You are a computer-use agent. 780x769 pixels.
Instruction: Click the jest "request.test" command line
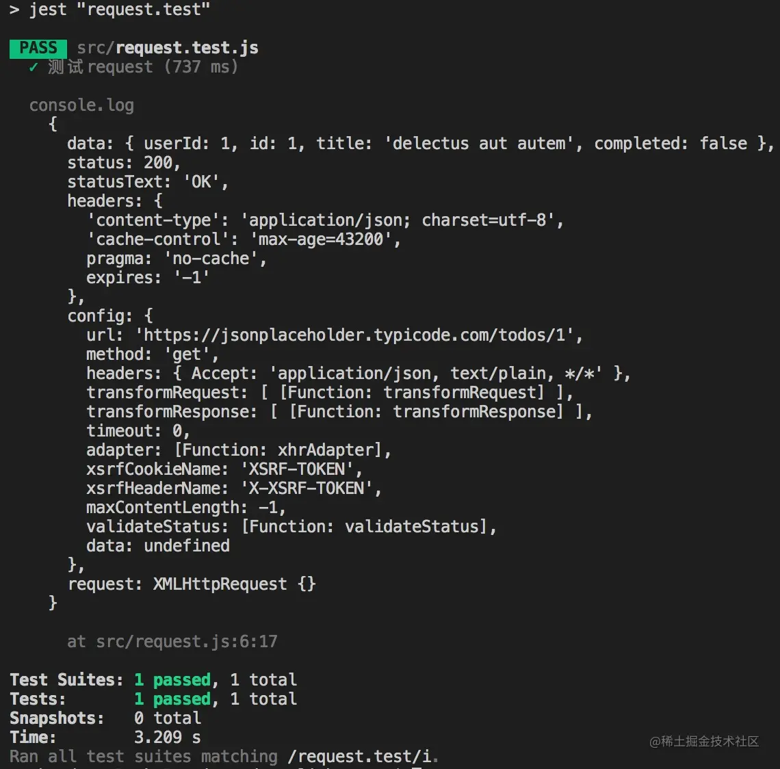110,10
